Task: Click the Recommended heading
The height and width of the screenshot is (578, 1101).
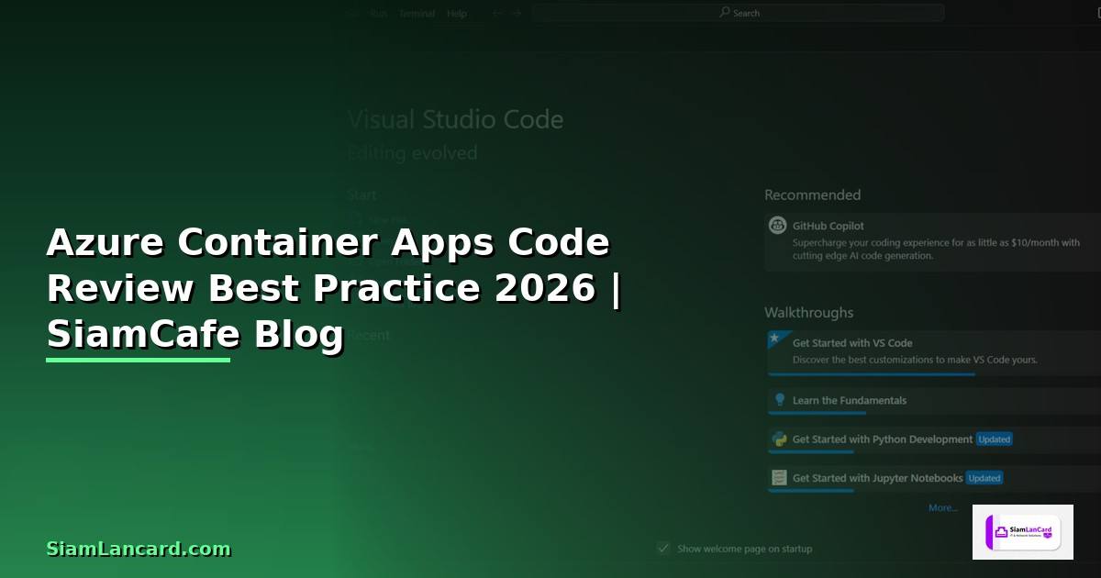Action: click(812, 195)
